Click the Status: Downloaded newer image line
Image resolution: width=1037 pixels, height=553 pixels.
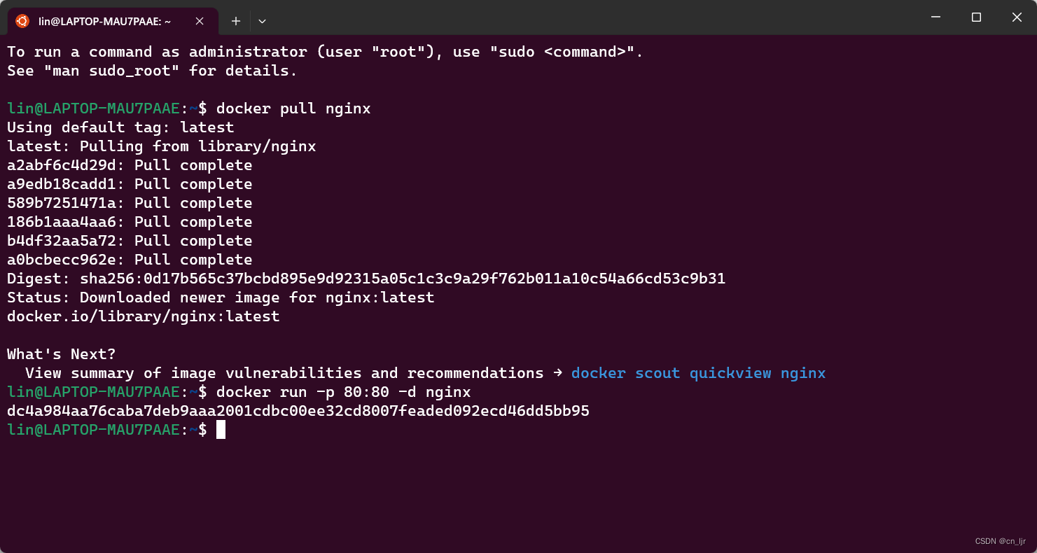point(220,297)
